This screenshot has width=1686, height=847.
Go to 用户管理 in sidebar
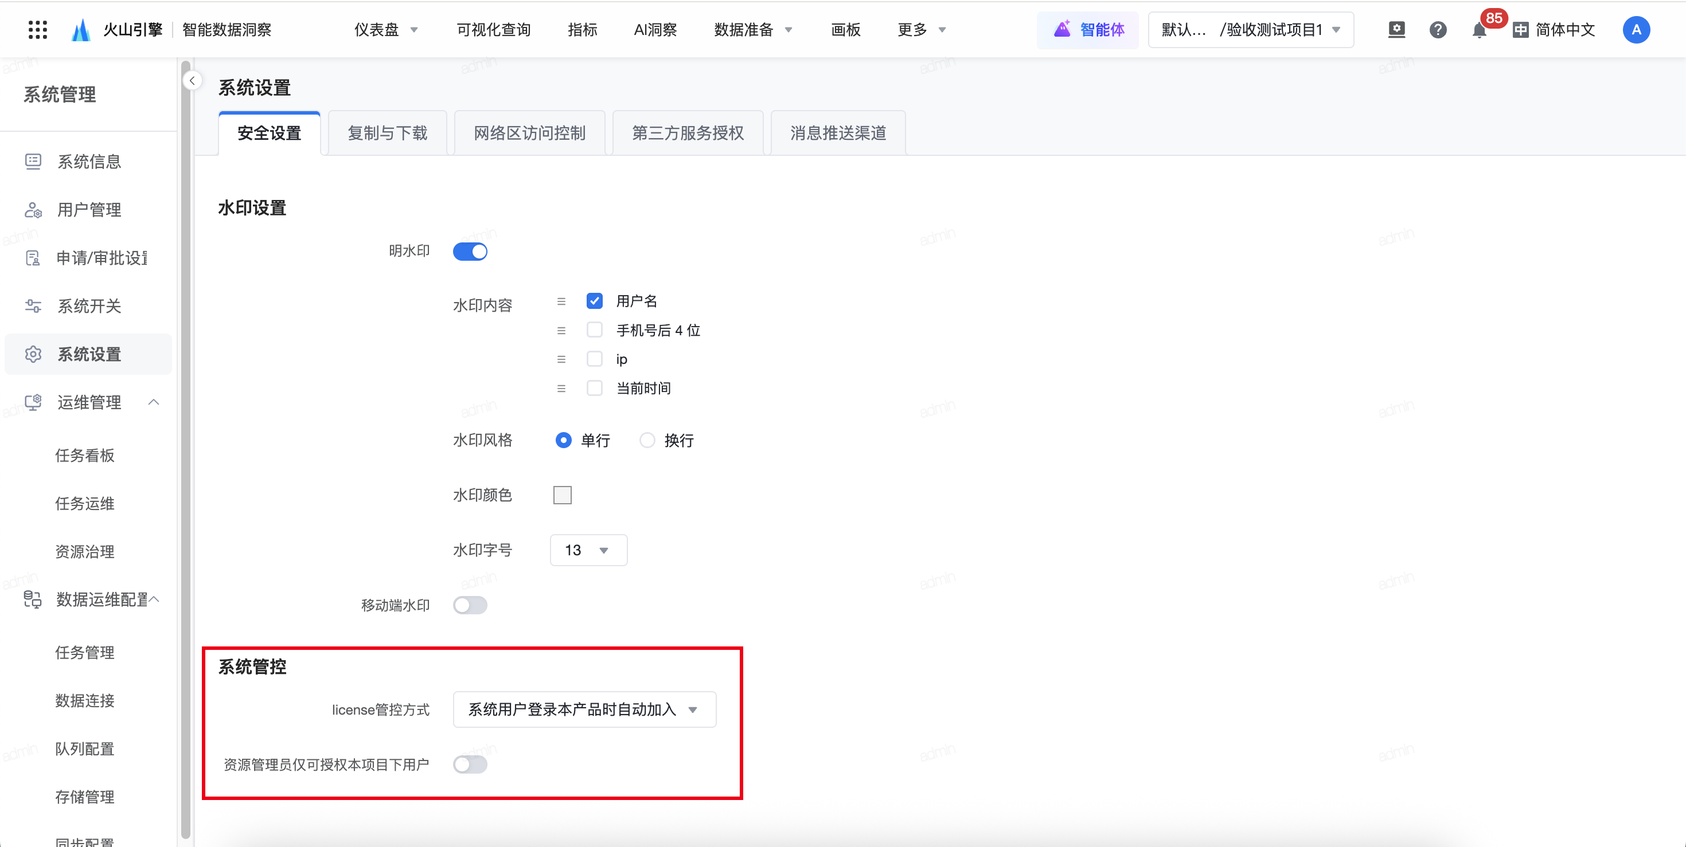pyautogui.click(x=89, y=210)
